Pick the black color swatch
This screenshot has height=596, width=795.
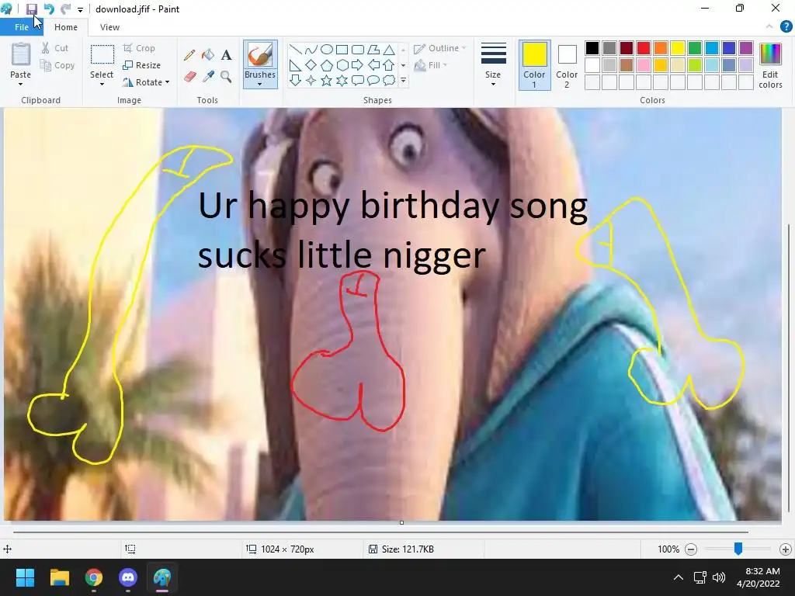[x=592, y=48]
